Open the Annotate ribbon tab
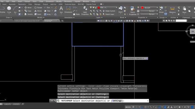 point(12,4)
